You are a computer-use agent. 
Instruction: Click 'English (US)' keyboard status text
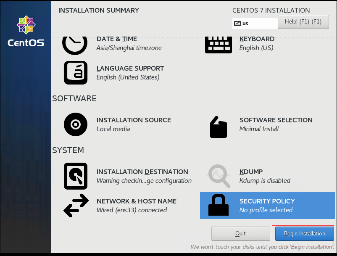click(256, 48)
